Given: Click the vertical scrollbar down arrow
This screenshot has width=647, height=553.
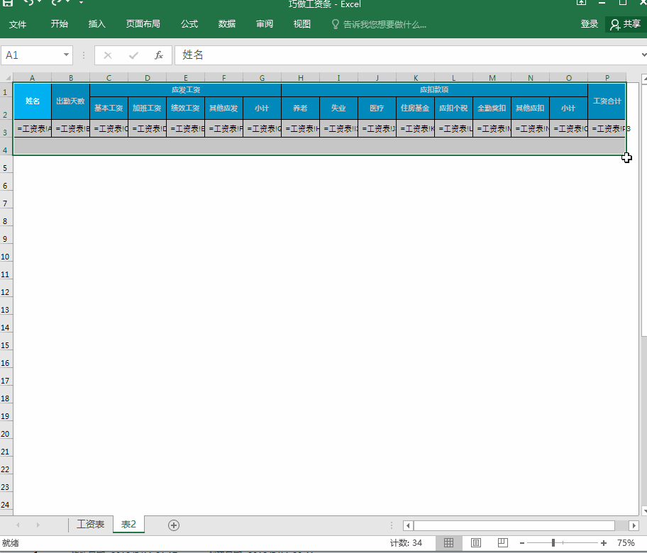Looking at the screenshot, I should click(645, 511).
